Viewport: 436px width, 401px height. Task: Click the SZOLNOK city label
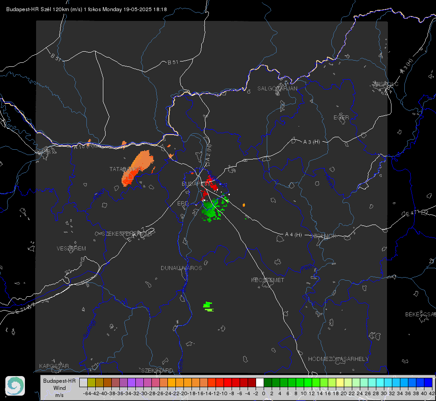323,236
